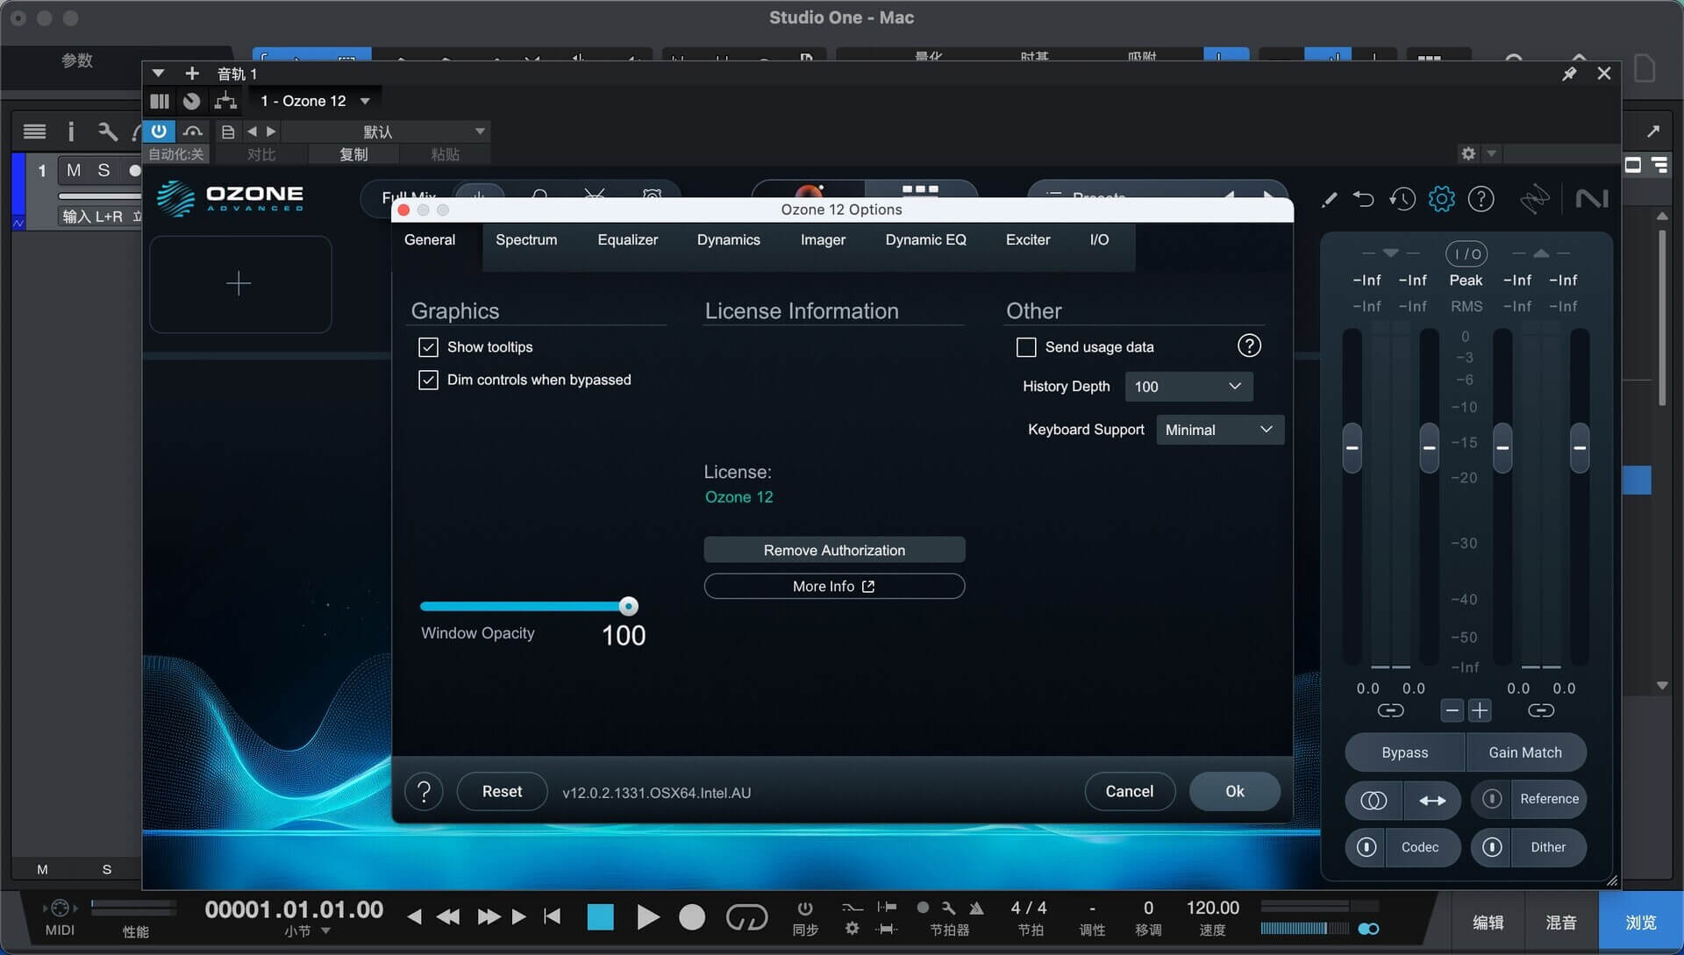Click the info 'i' icon in Studio One toolbar

71,132
